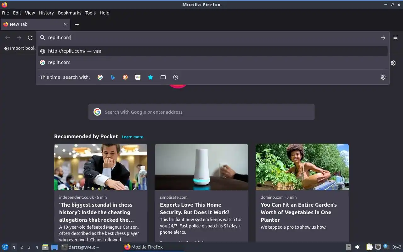Open network status icon in system tray
Viewport: 403px width, 252px height.
[x=378, y=247]
